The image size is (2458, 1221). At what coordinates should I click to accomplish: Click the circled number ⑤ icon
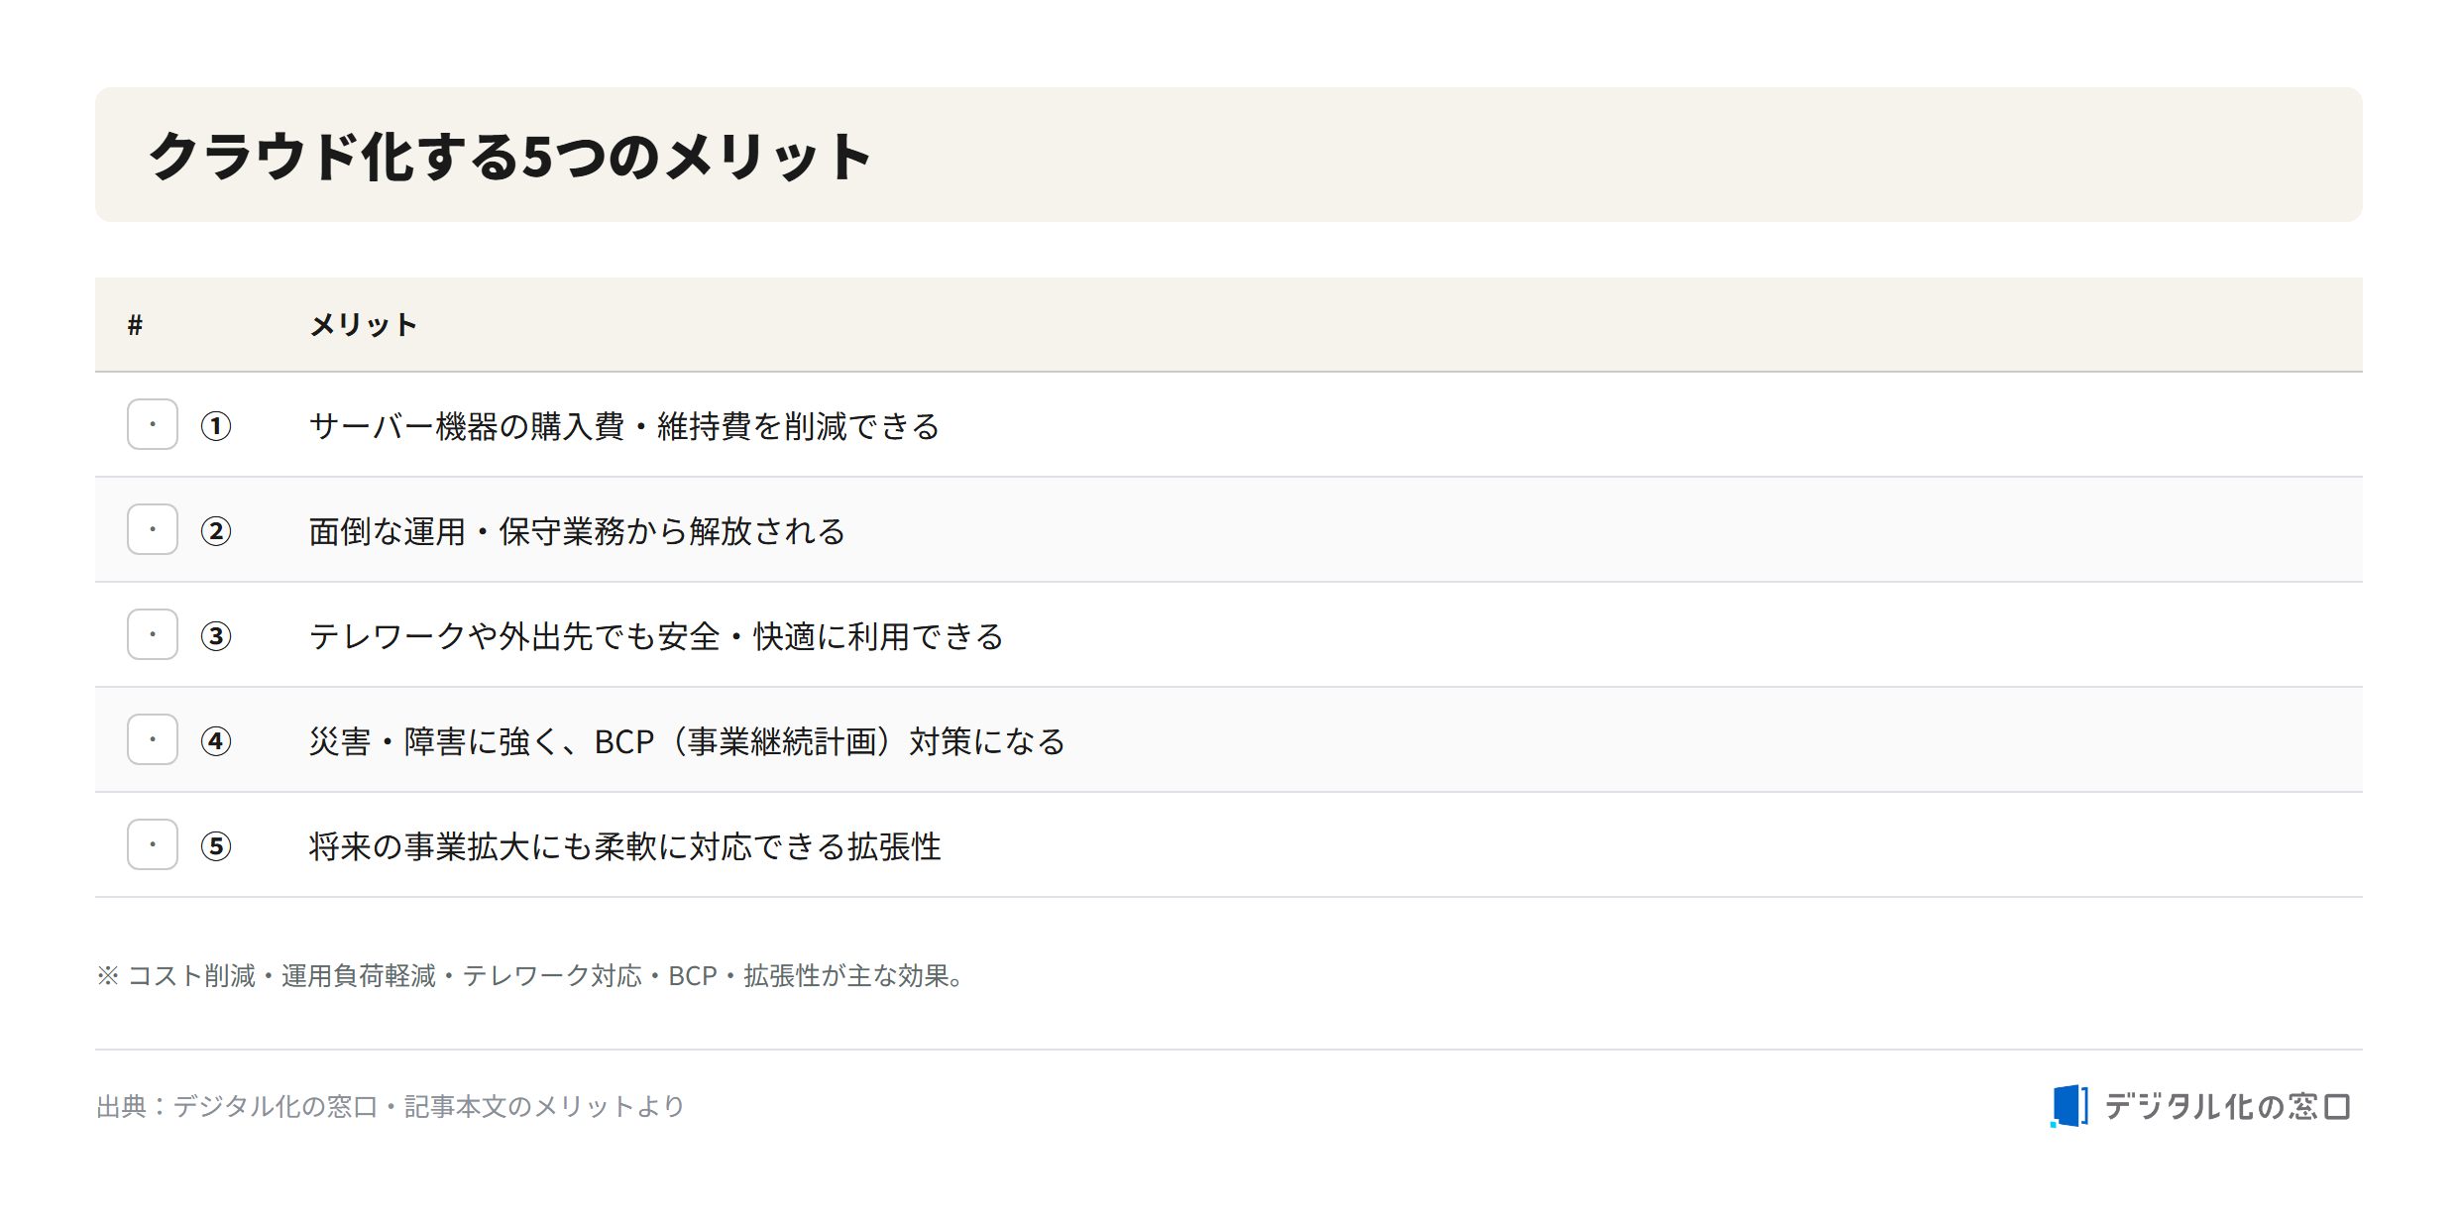click(x=216, y=846)
